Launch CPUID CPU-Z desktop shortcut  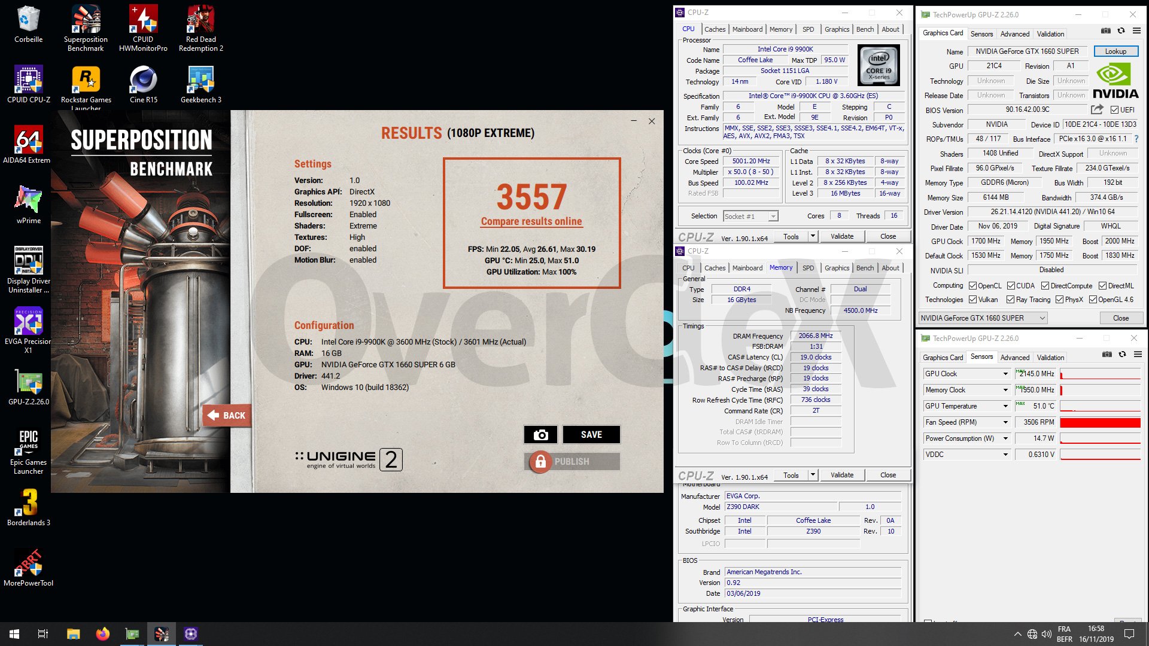[x=28, y=84]
